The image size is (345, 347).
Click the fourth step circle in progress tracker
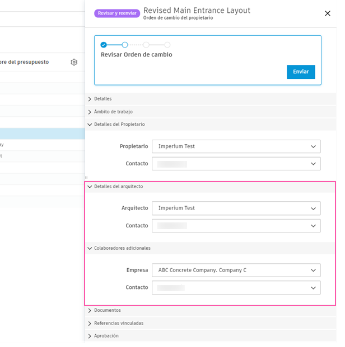coord(167,45)
